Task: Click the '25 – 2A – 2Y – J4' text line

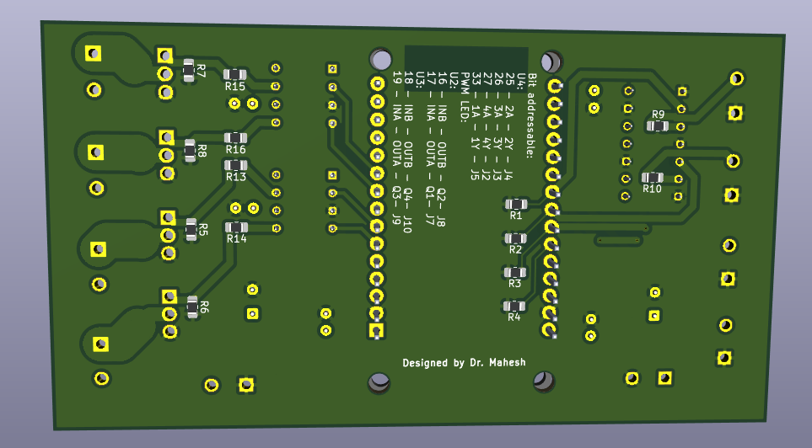Action: tap(509, 126)
